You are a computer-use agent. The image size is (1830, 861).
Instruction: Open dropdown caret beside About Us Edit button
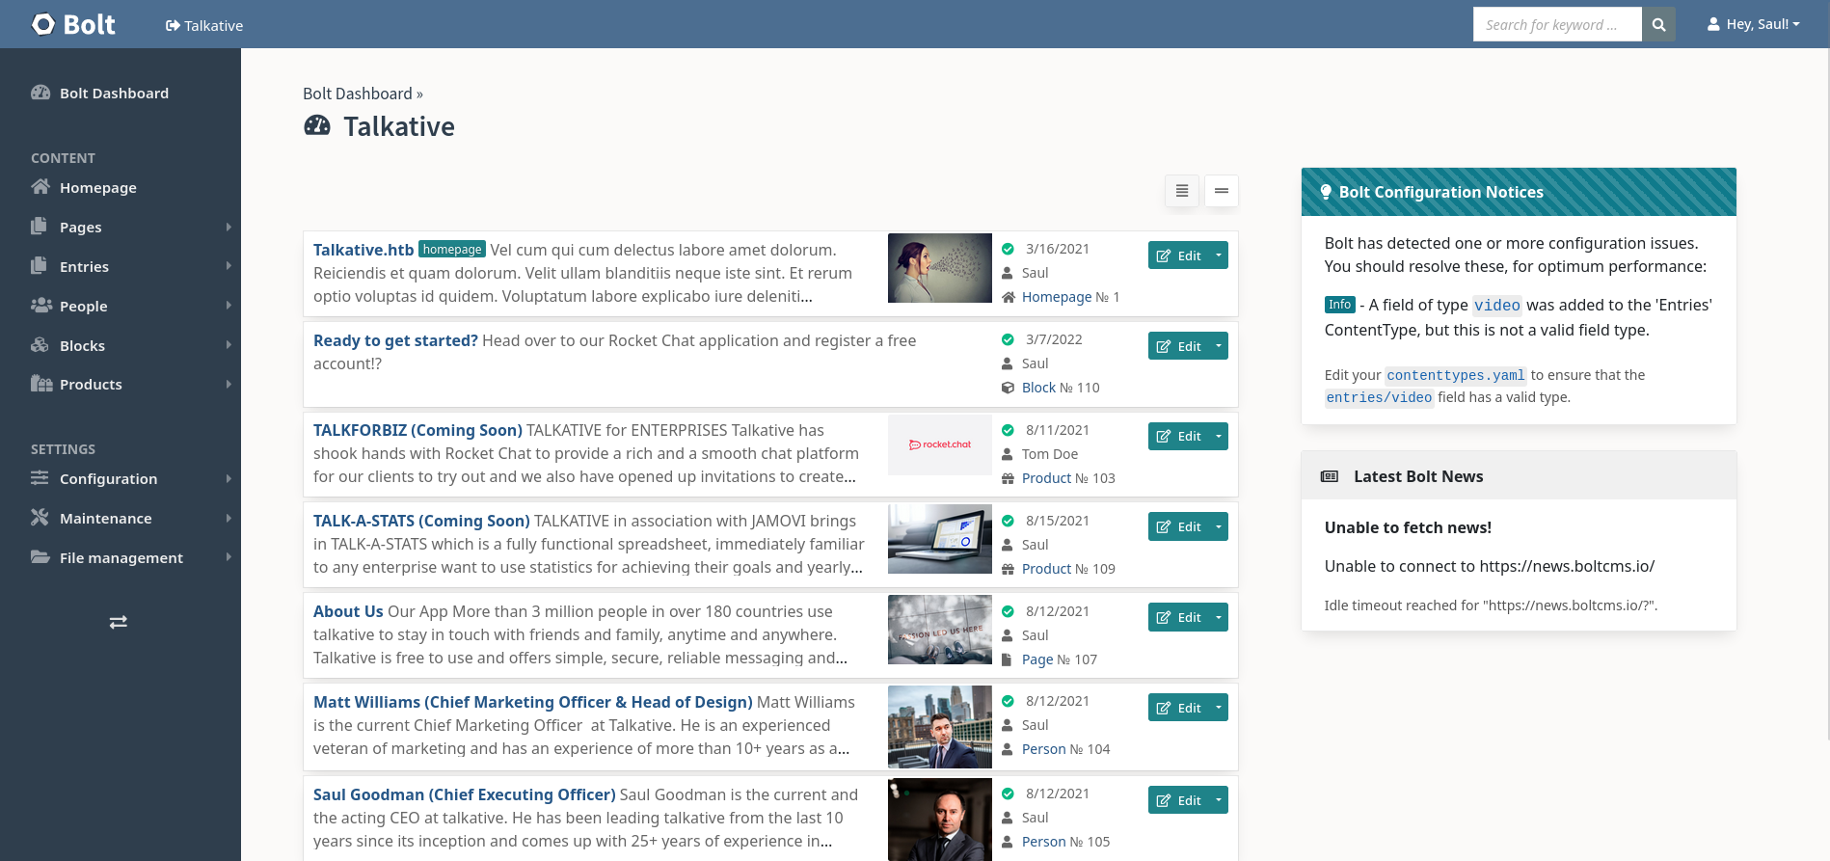[1219, 618]
